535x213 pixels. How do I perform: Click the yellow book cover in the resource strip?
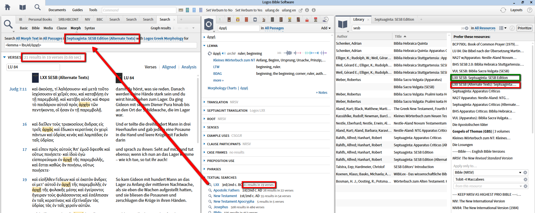tap(238, 20)
